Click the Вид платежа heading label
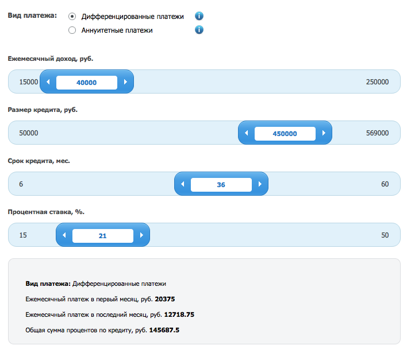407x357 pixels. point(32,15)
